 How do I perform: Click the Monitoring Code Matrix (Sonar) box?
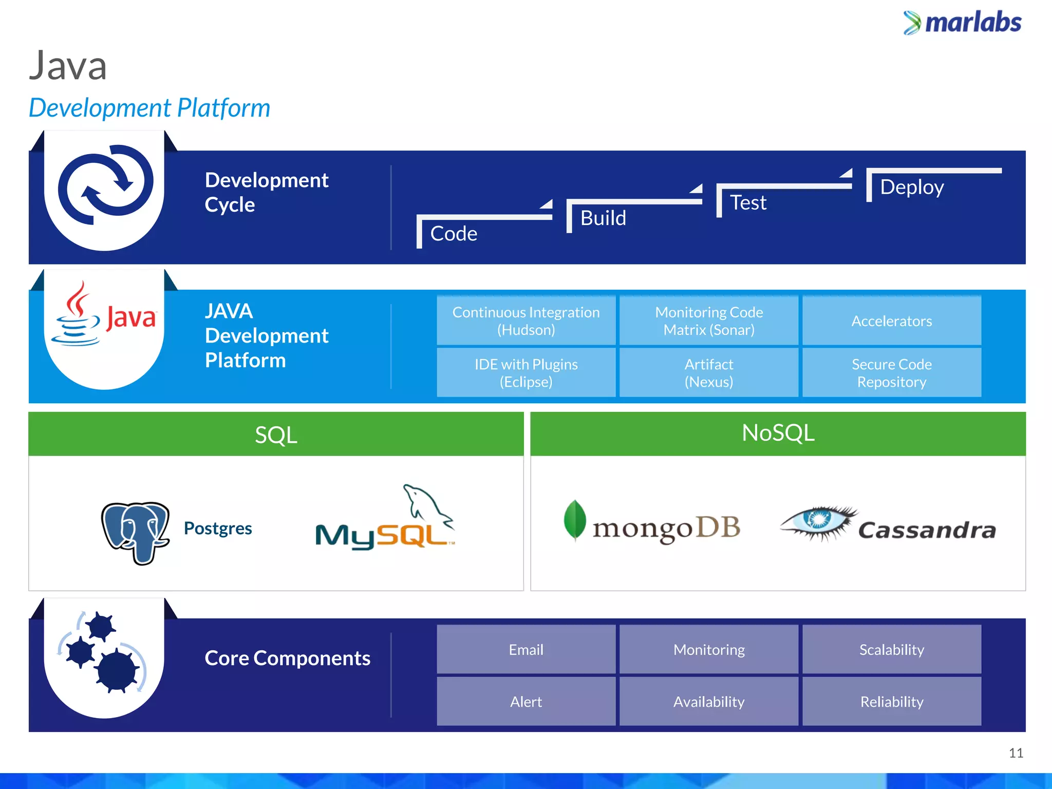pyautogui.click(x=709, y=321)
